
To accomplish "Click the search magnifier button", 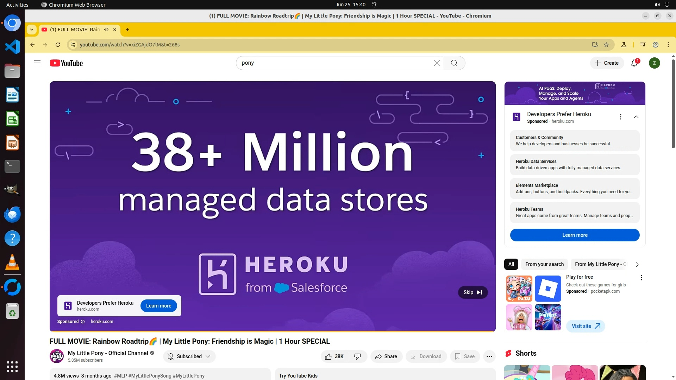I will 454,63.
